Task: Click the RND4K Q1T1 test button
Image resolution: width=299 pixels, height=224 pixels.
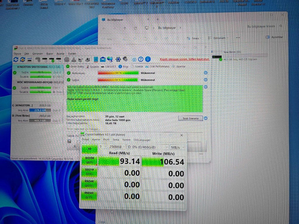Action: (x=89, y=195)
